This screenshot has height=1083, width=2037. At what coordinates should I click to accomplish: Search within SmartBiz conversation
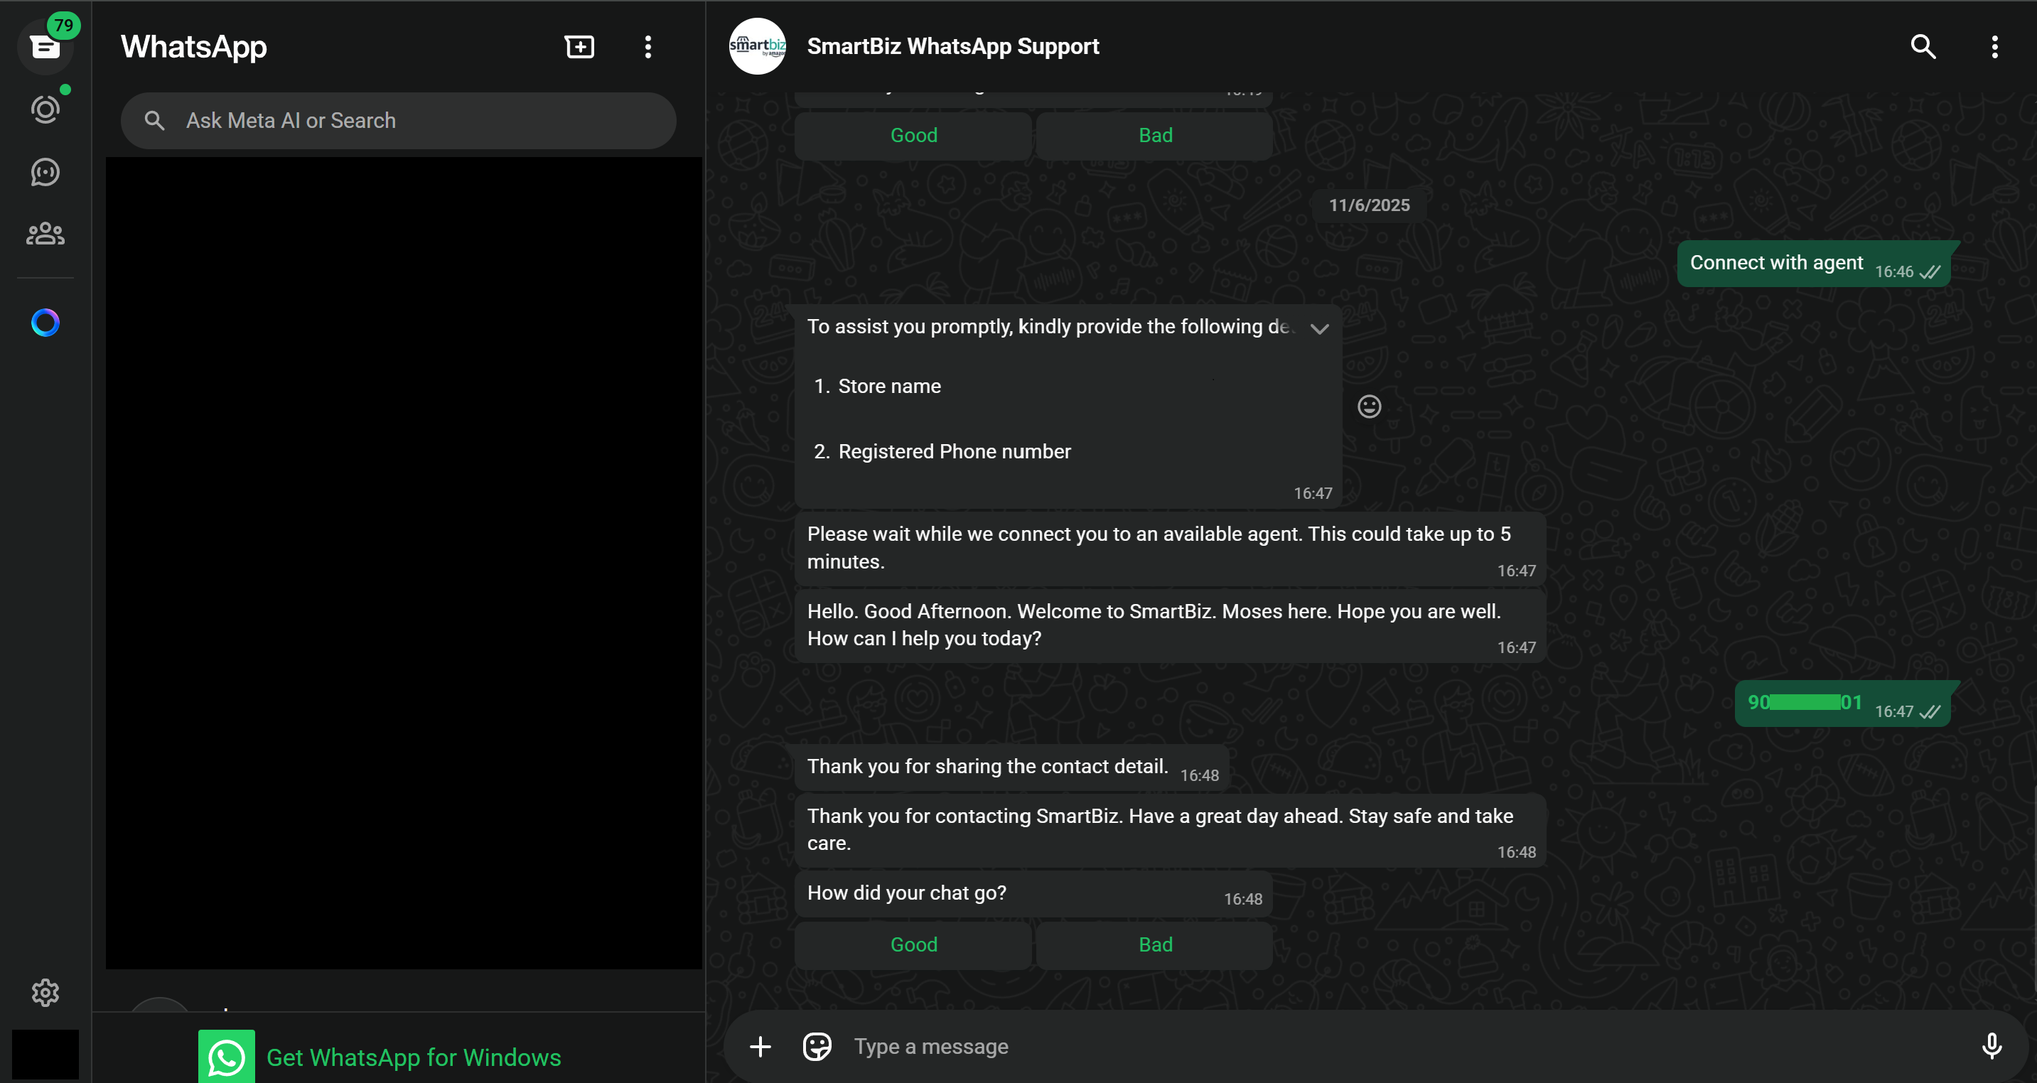[1923, 47]
